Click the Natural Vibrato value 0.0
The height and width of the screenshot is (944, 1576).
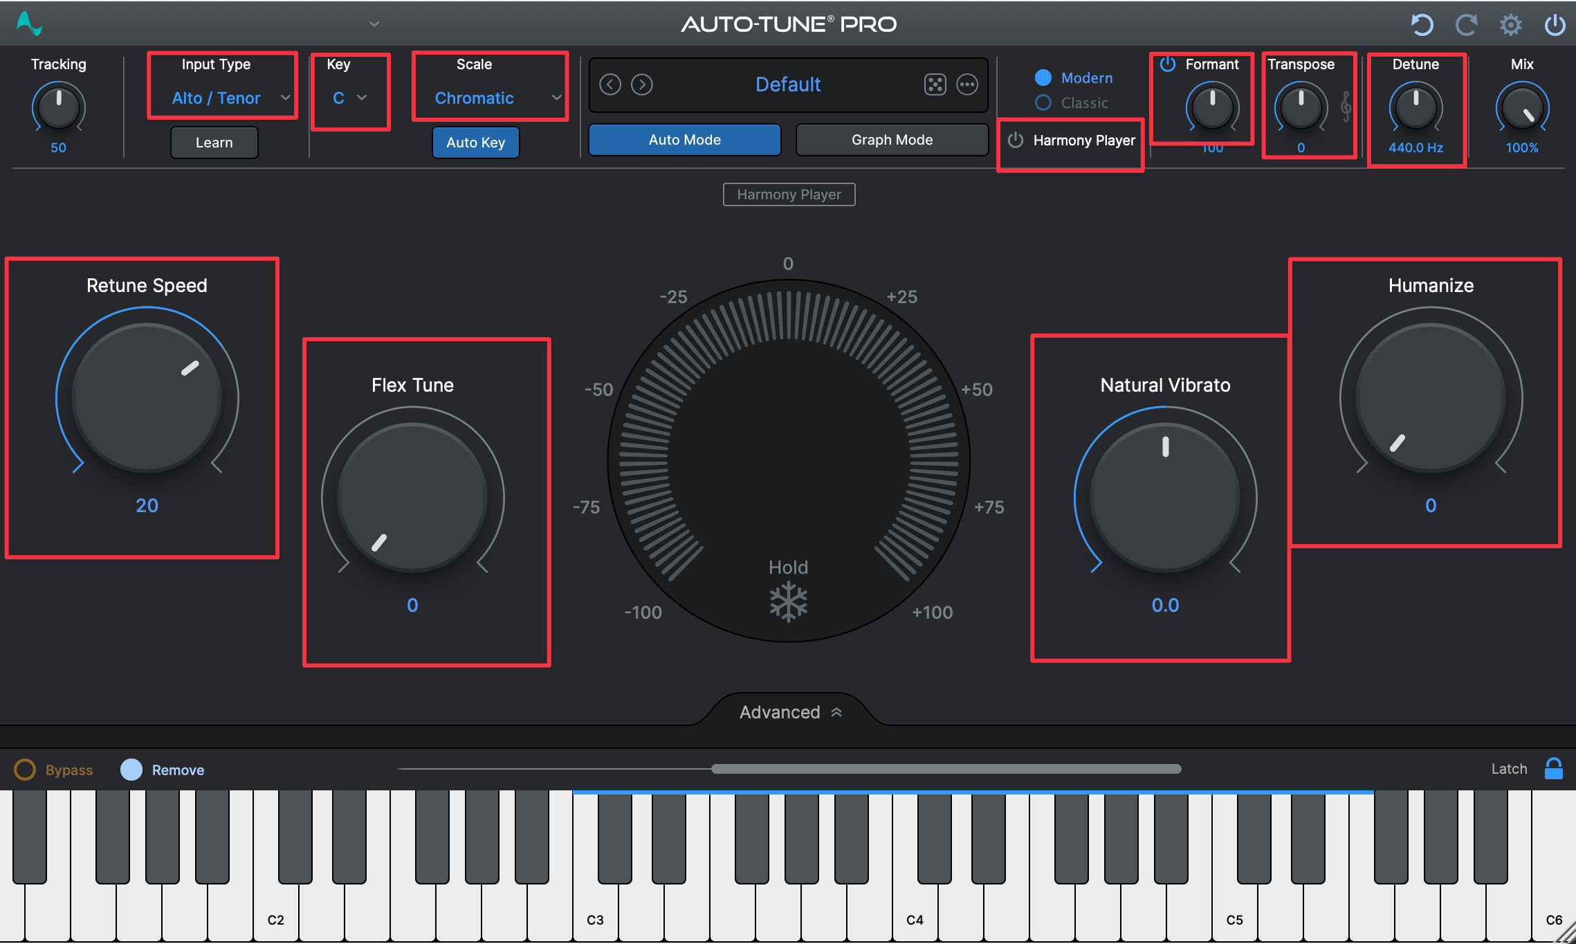point(1165,605)
